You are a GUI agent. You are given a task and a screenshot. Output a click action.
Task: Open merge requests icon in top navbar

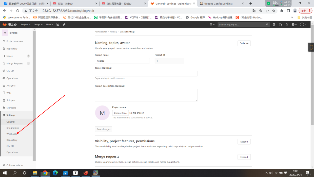click(281, 25)
